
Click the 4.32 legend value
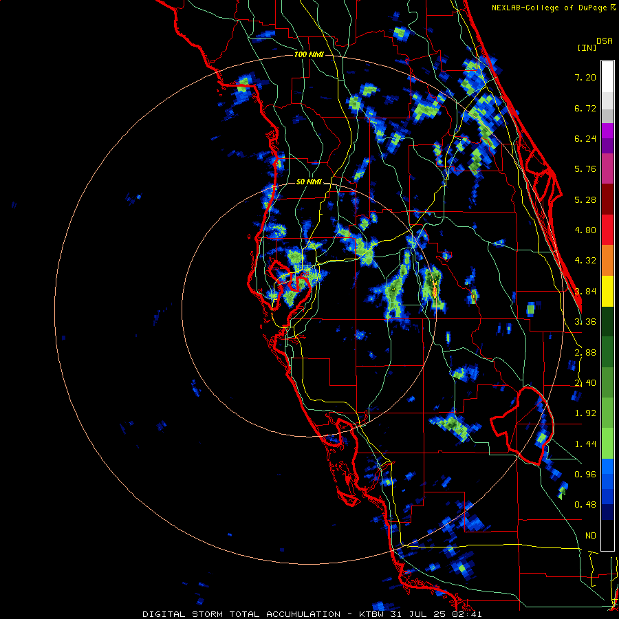(585, 261)
